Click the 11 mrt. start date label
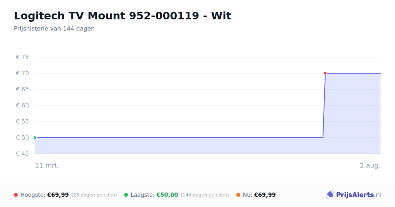Viewport: 395px width, 207px height. 47,165
